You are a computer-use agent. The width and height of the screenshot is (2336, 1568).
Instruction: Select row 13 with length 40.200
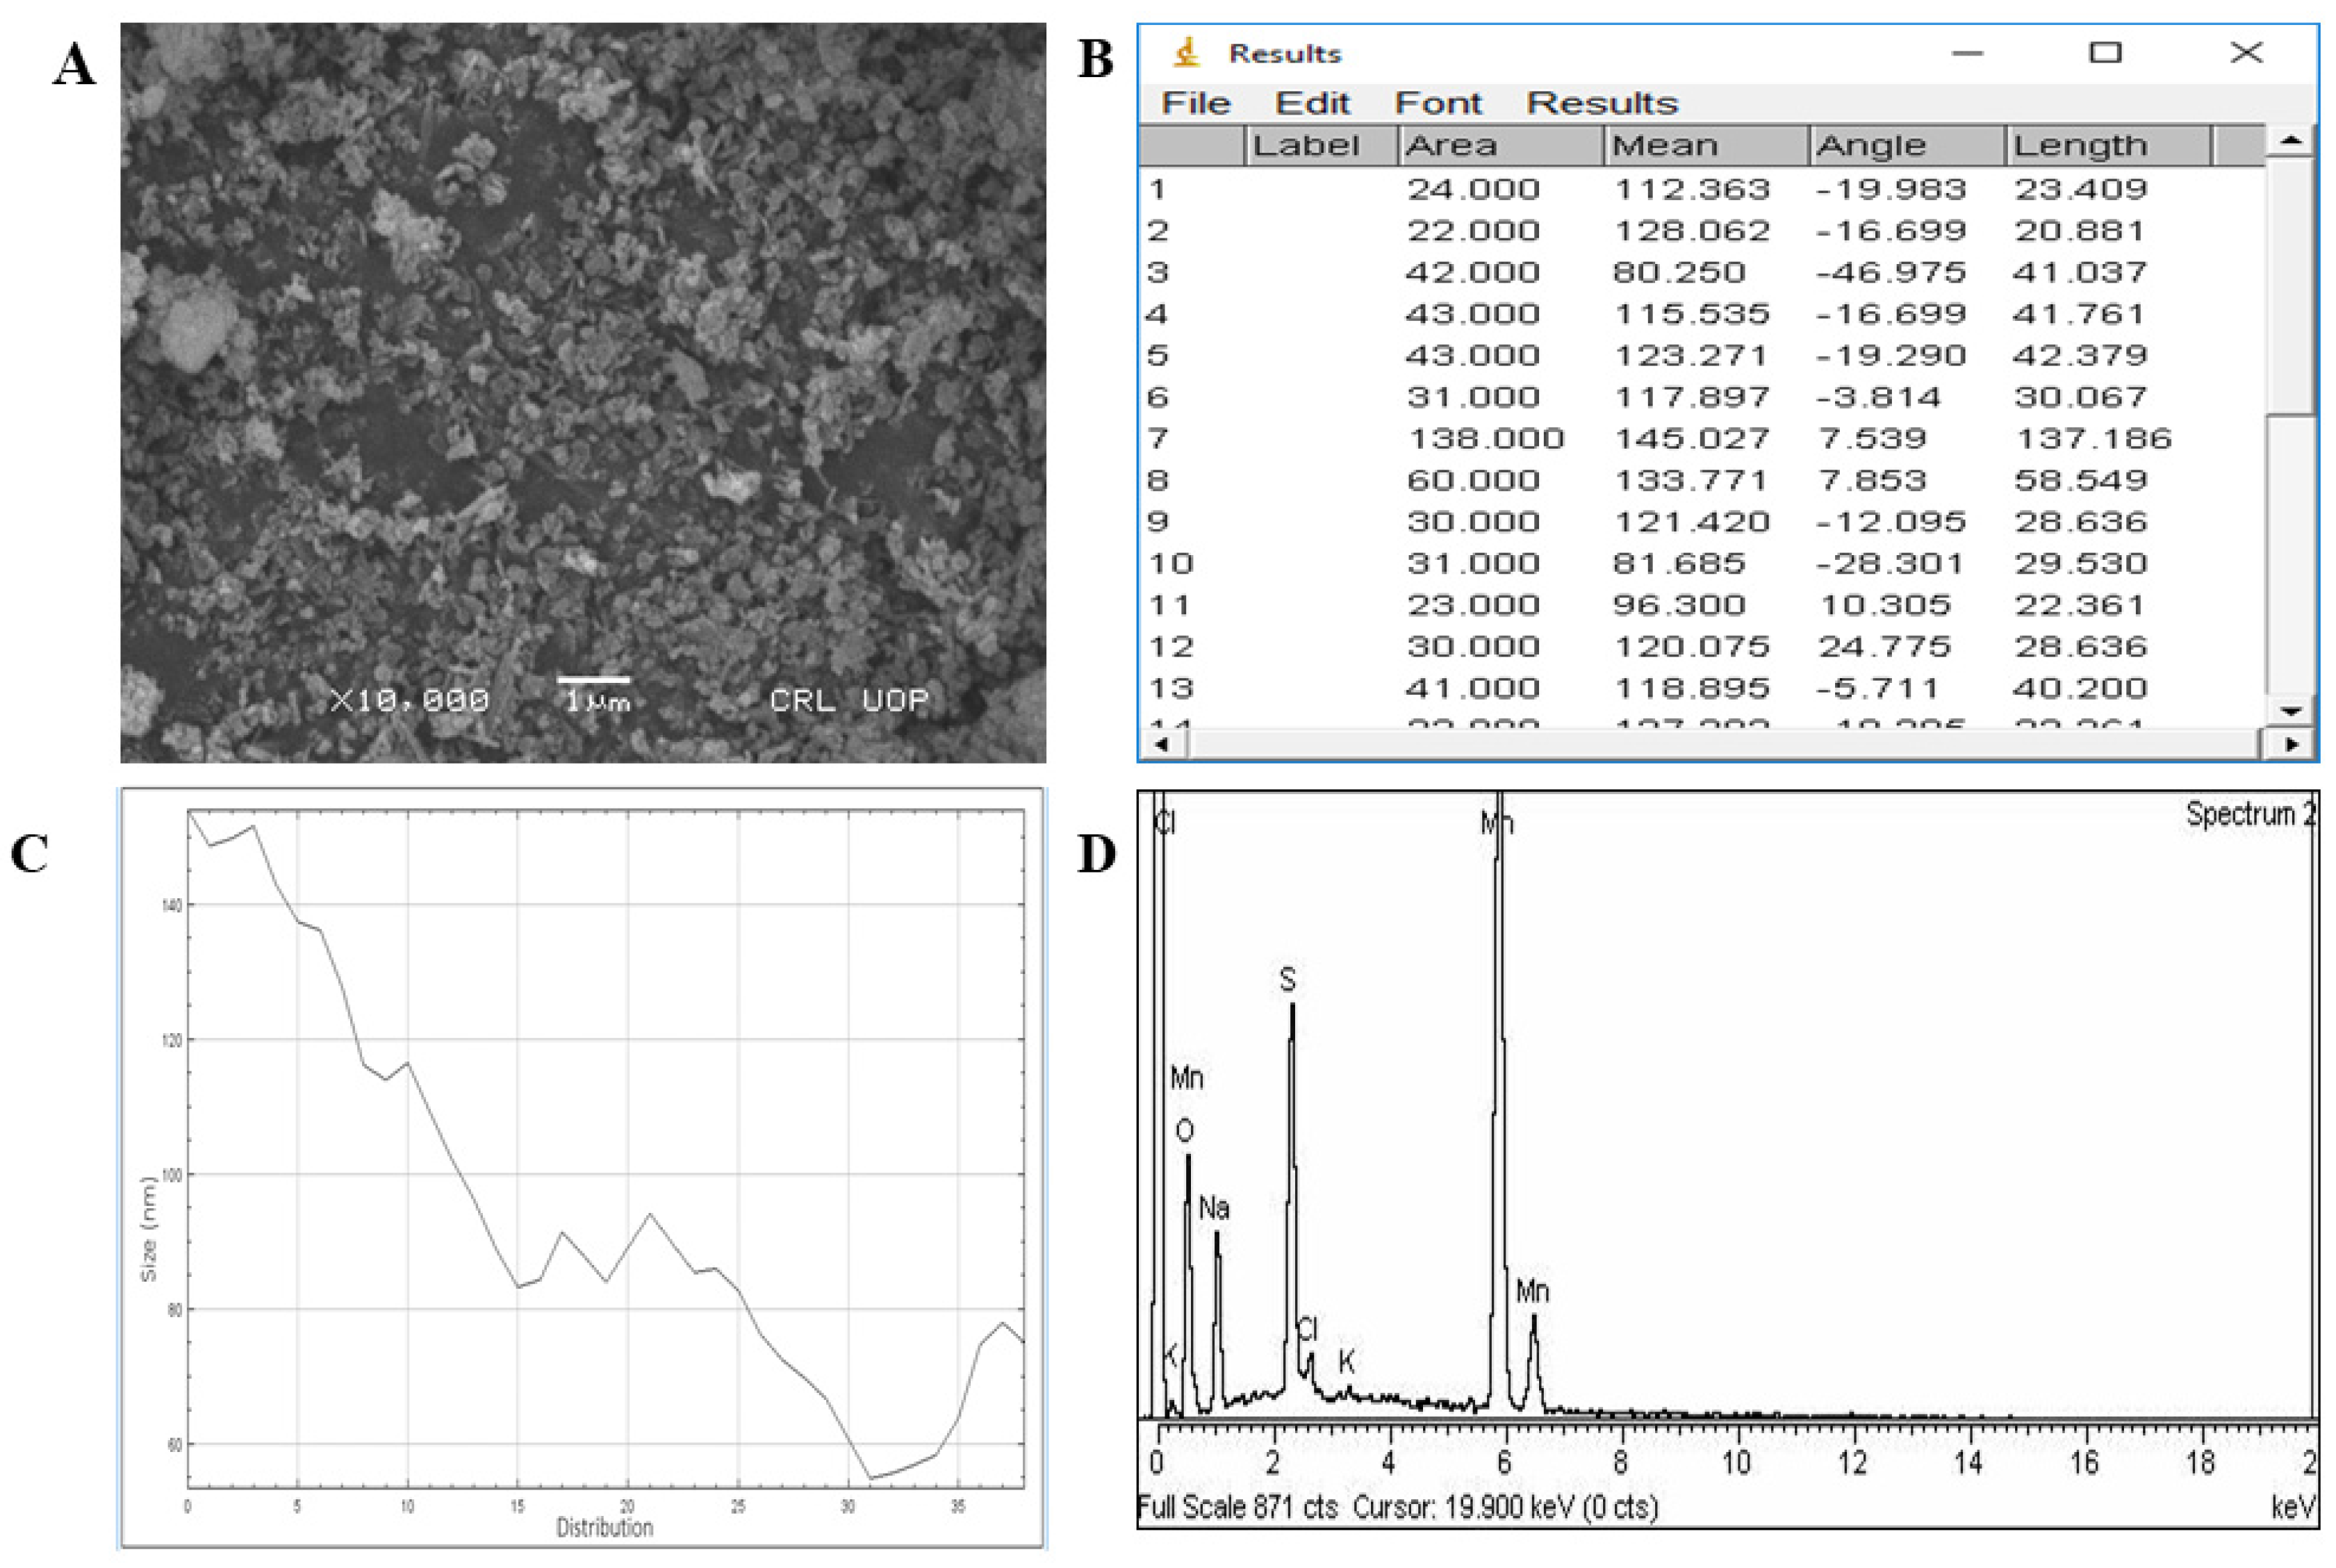1702,688
